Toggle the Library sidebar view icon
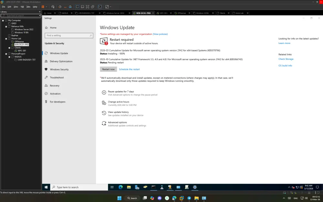This screenshot has width=323, height=202. point(77,7)
